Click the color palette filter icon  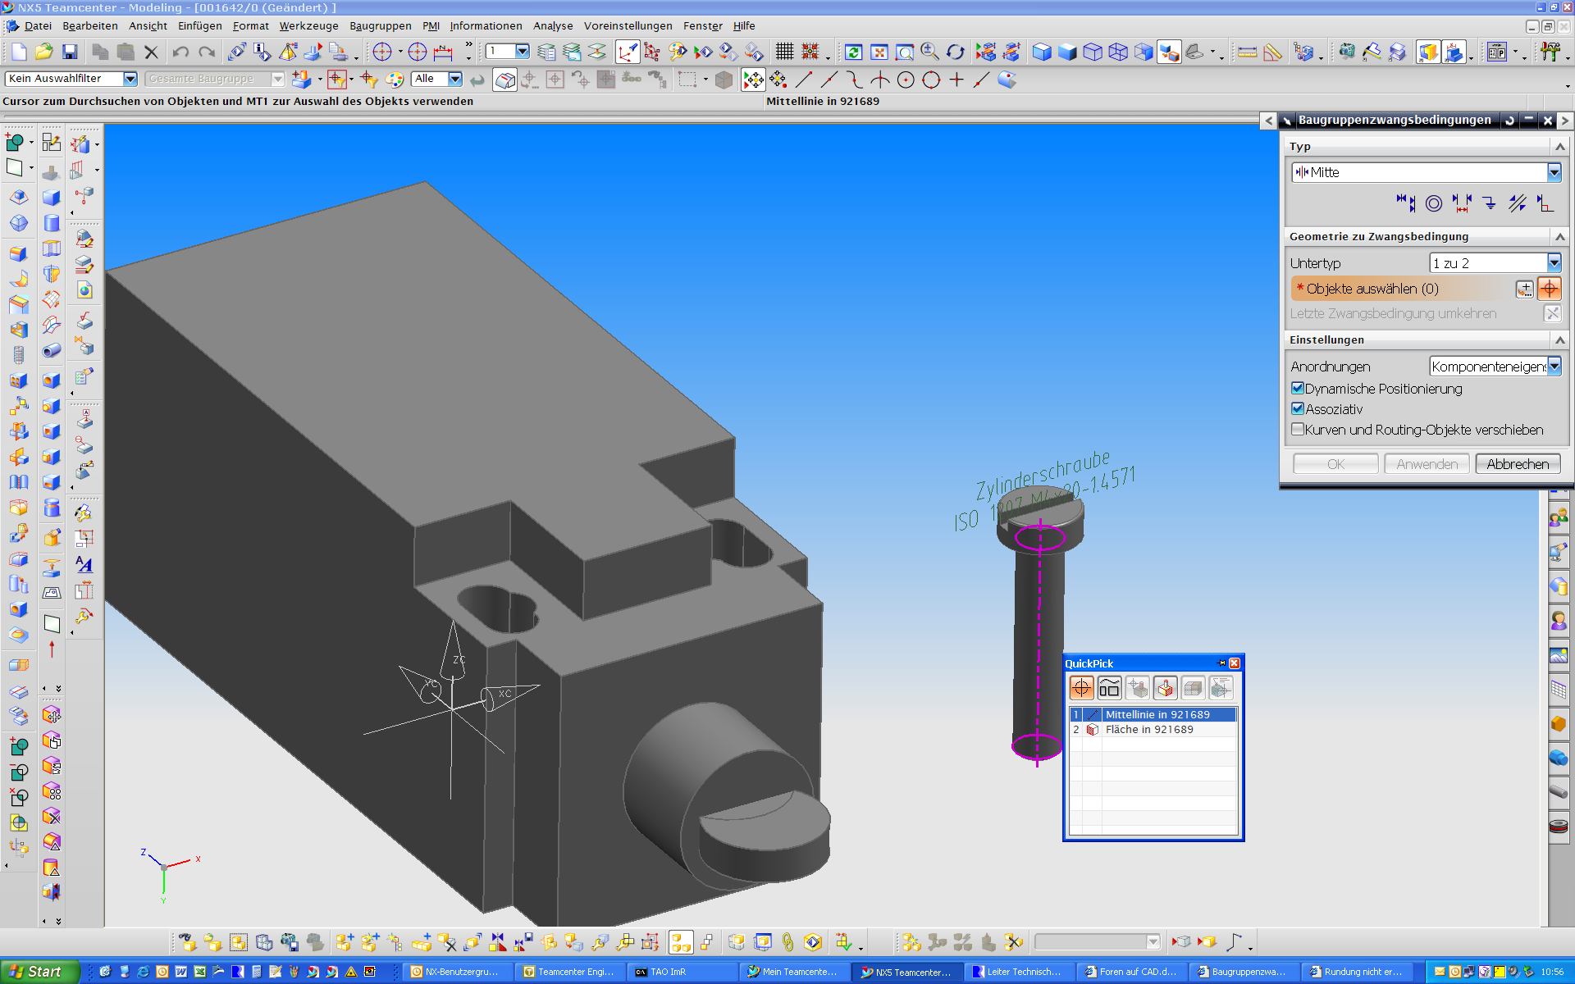395,80
